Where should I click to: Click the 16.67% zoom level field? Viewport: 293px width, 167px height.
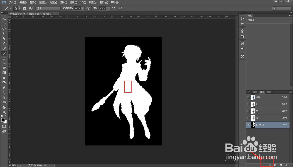pyautogui.click(x=13, y=166)
